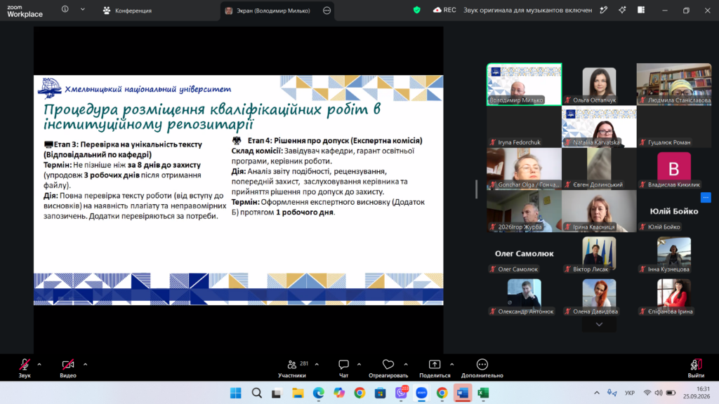The image size is (719, 404).
Task: Leave meeting with Выйти button
Action: [696, 368]
